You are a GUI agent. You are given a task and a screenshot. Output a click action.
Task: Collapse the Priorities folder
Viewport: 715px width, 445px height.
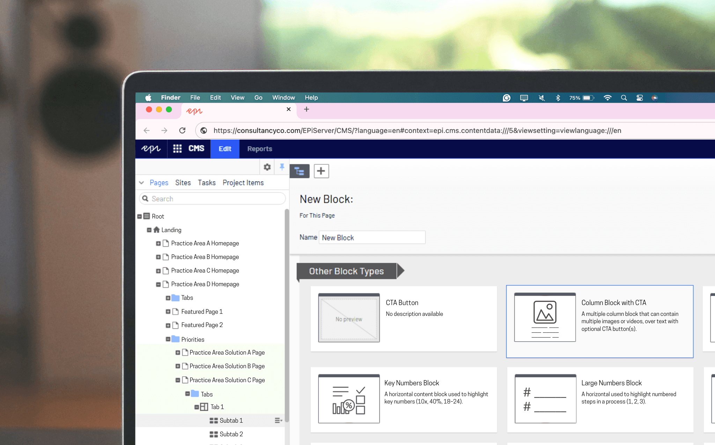click(x=168, y=339)
